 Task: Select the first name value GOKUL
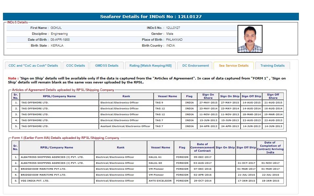(56, 28)
